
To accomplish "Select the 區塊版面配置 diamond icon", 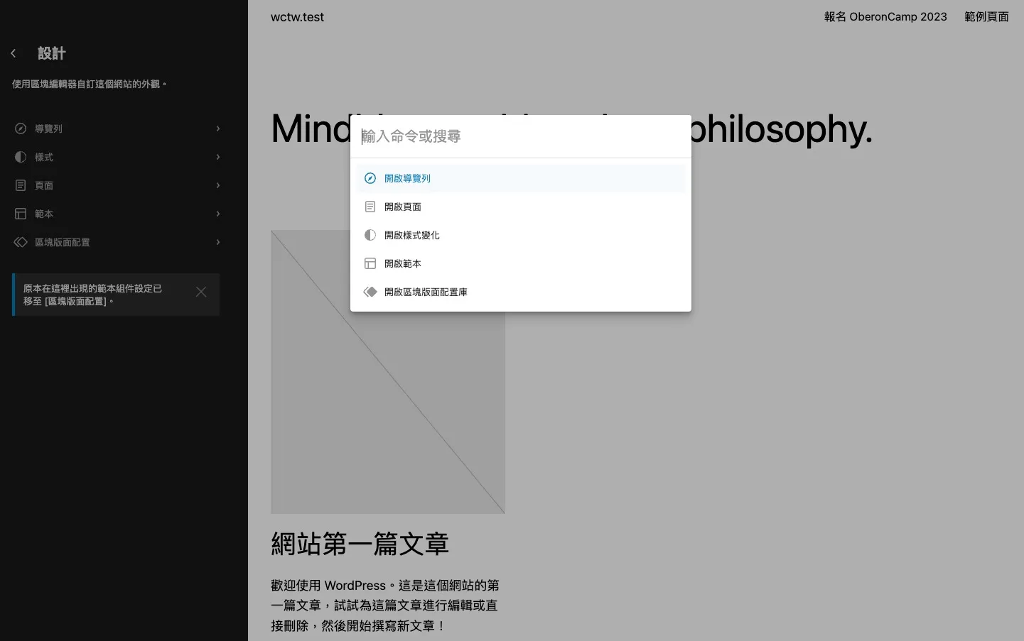I will (21, 242).
